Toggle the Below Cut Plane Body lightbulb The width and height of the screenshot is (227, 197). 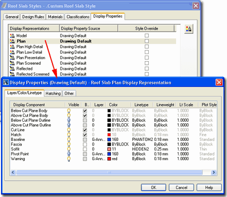(x=69, y=111)
